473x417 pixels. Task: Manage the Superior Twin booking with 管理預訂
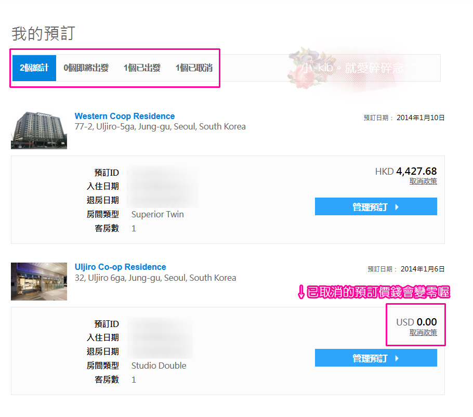tap(376, 207)
